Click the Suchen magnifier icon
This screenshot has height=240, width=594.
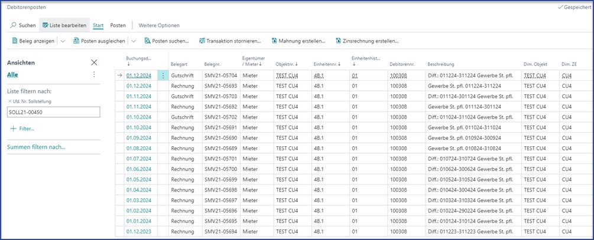(14, 25)
